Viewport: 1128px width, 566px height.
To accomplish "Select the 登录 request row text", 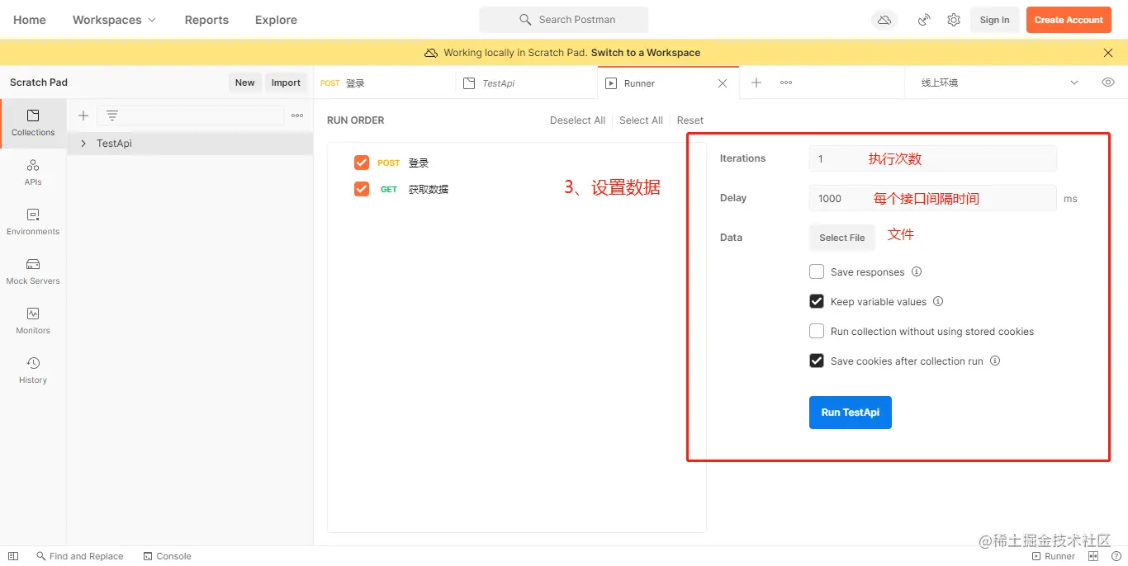I will click(x=419, y=163).
